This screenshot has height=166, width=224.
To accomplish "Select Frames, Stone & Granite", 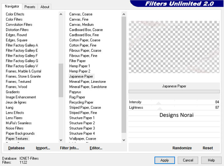I will tap(23, 76).
